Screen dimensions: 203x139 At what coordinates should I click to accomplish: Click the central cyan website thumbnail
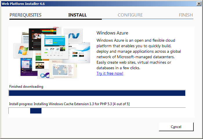(x=55, y=46)
